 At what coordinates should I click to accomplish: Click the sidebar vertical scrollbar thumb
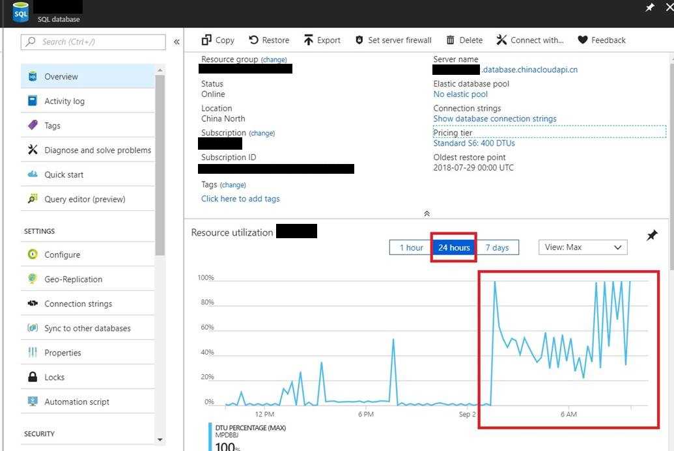(x=160, y=165)
